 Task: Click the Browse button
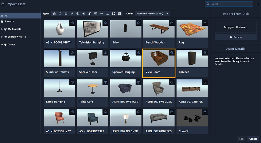[x=236, y=37]
